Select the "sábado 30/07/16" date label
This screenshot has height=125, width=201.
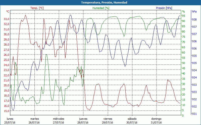pyautogui.click(x=132, y=120)
